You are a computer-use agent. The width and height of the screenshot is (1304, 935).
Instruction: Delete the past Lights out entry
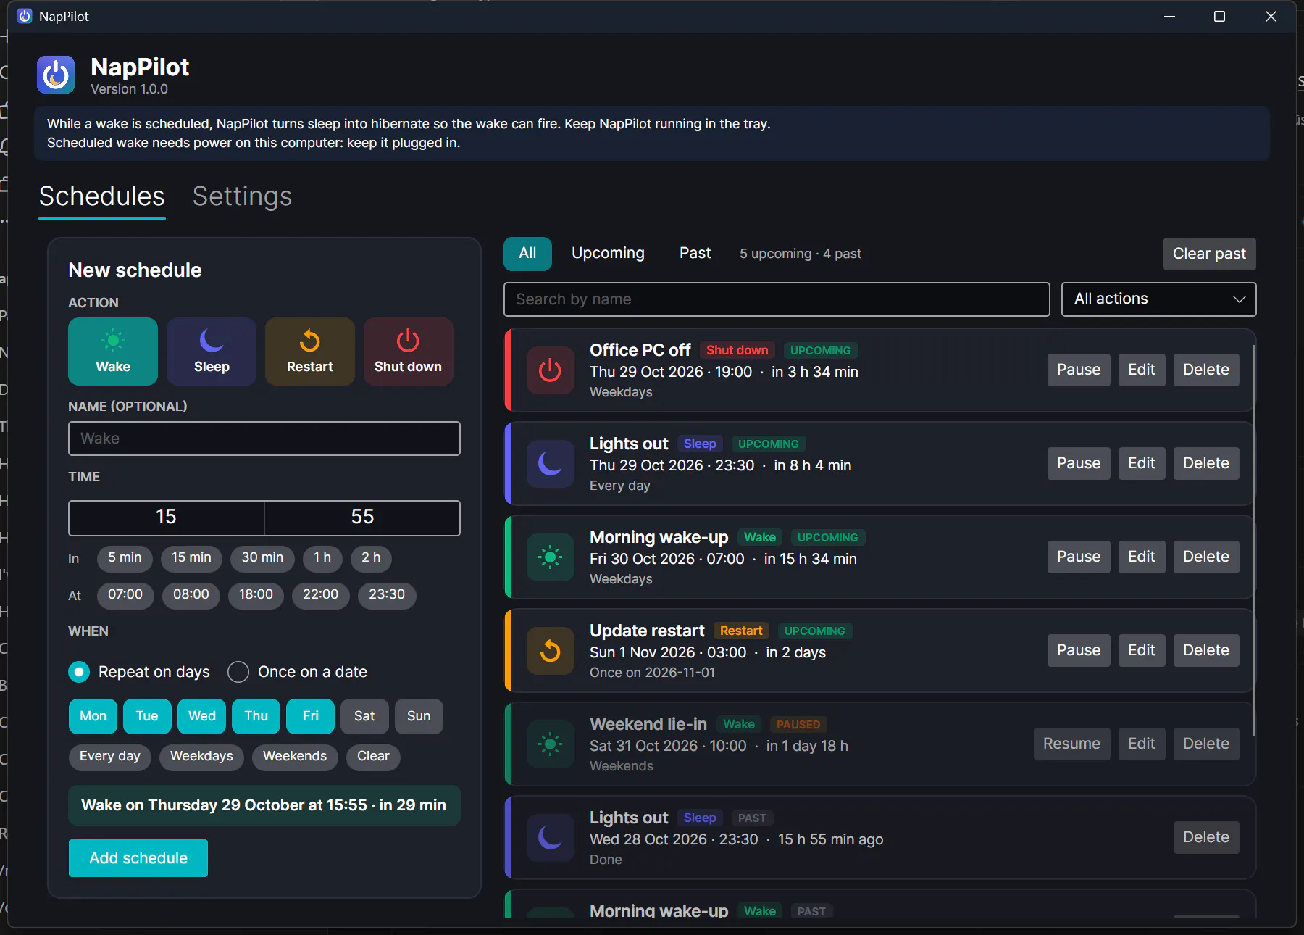tap(1206, 838)
